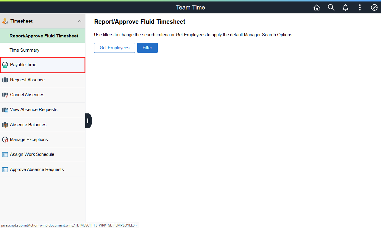Click the Manage Exceptions clock icon
Screen dimensions: 381x228
[5, 140]
